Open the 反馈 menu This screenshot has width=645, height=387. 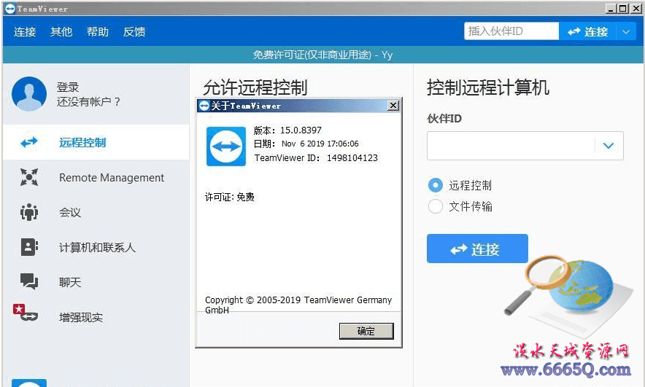pyautogui.click(x=134, y=31)
